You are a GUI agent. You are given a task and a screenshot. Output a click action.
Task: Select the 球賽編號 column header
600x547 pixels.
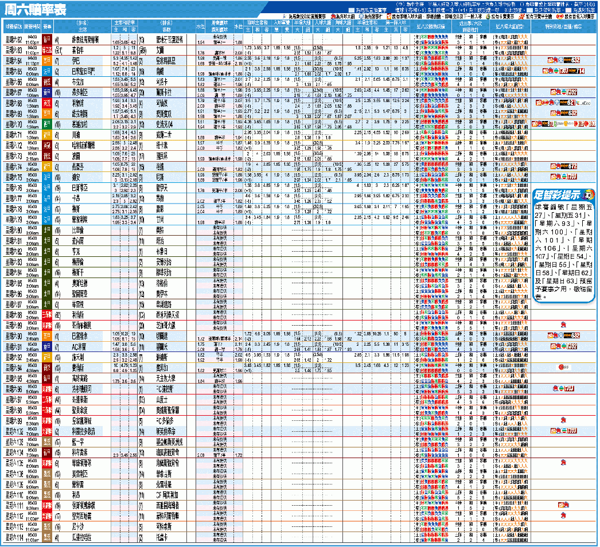coord(13,27)
